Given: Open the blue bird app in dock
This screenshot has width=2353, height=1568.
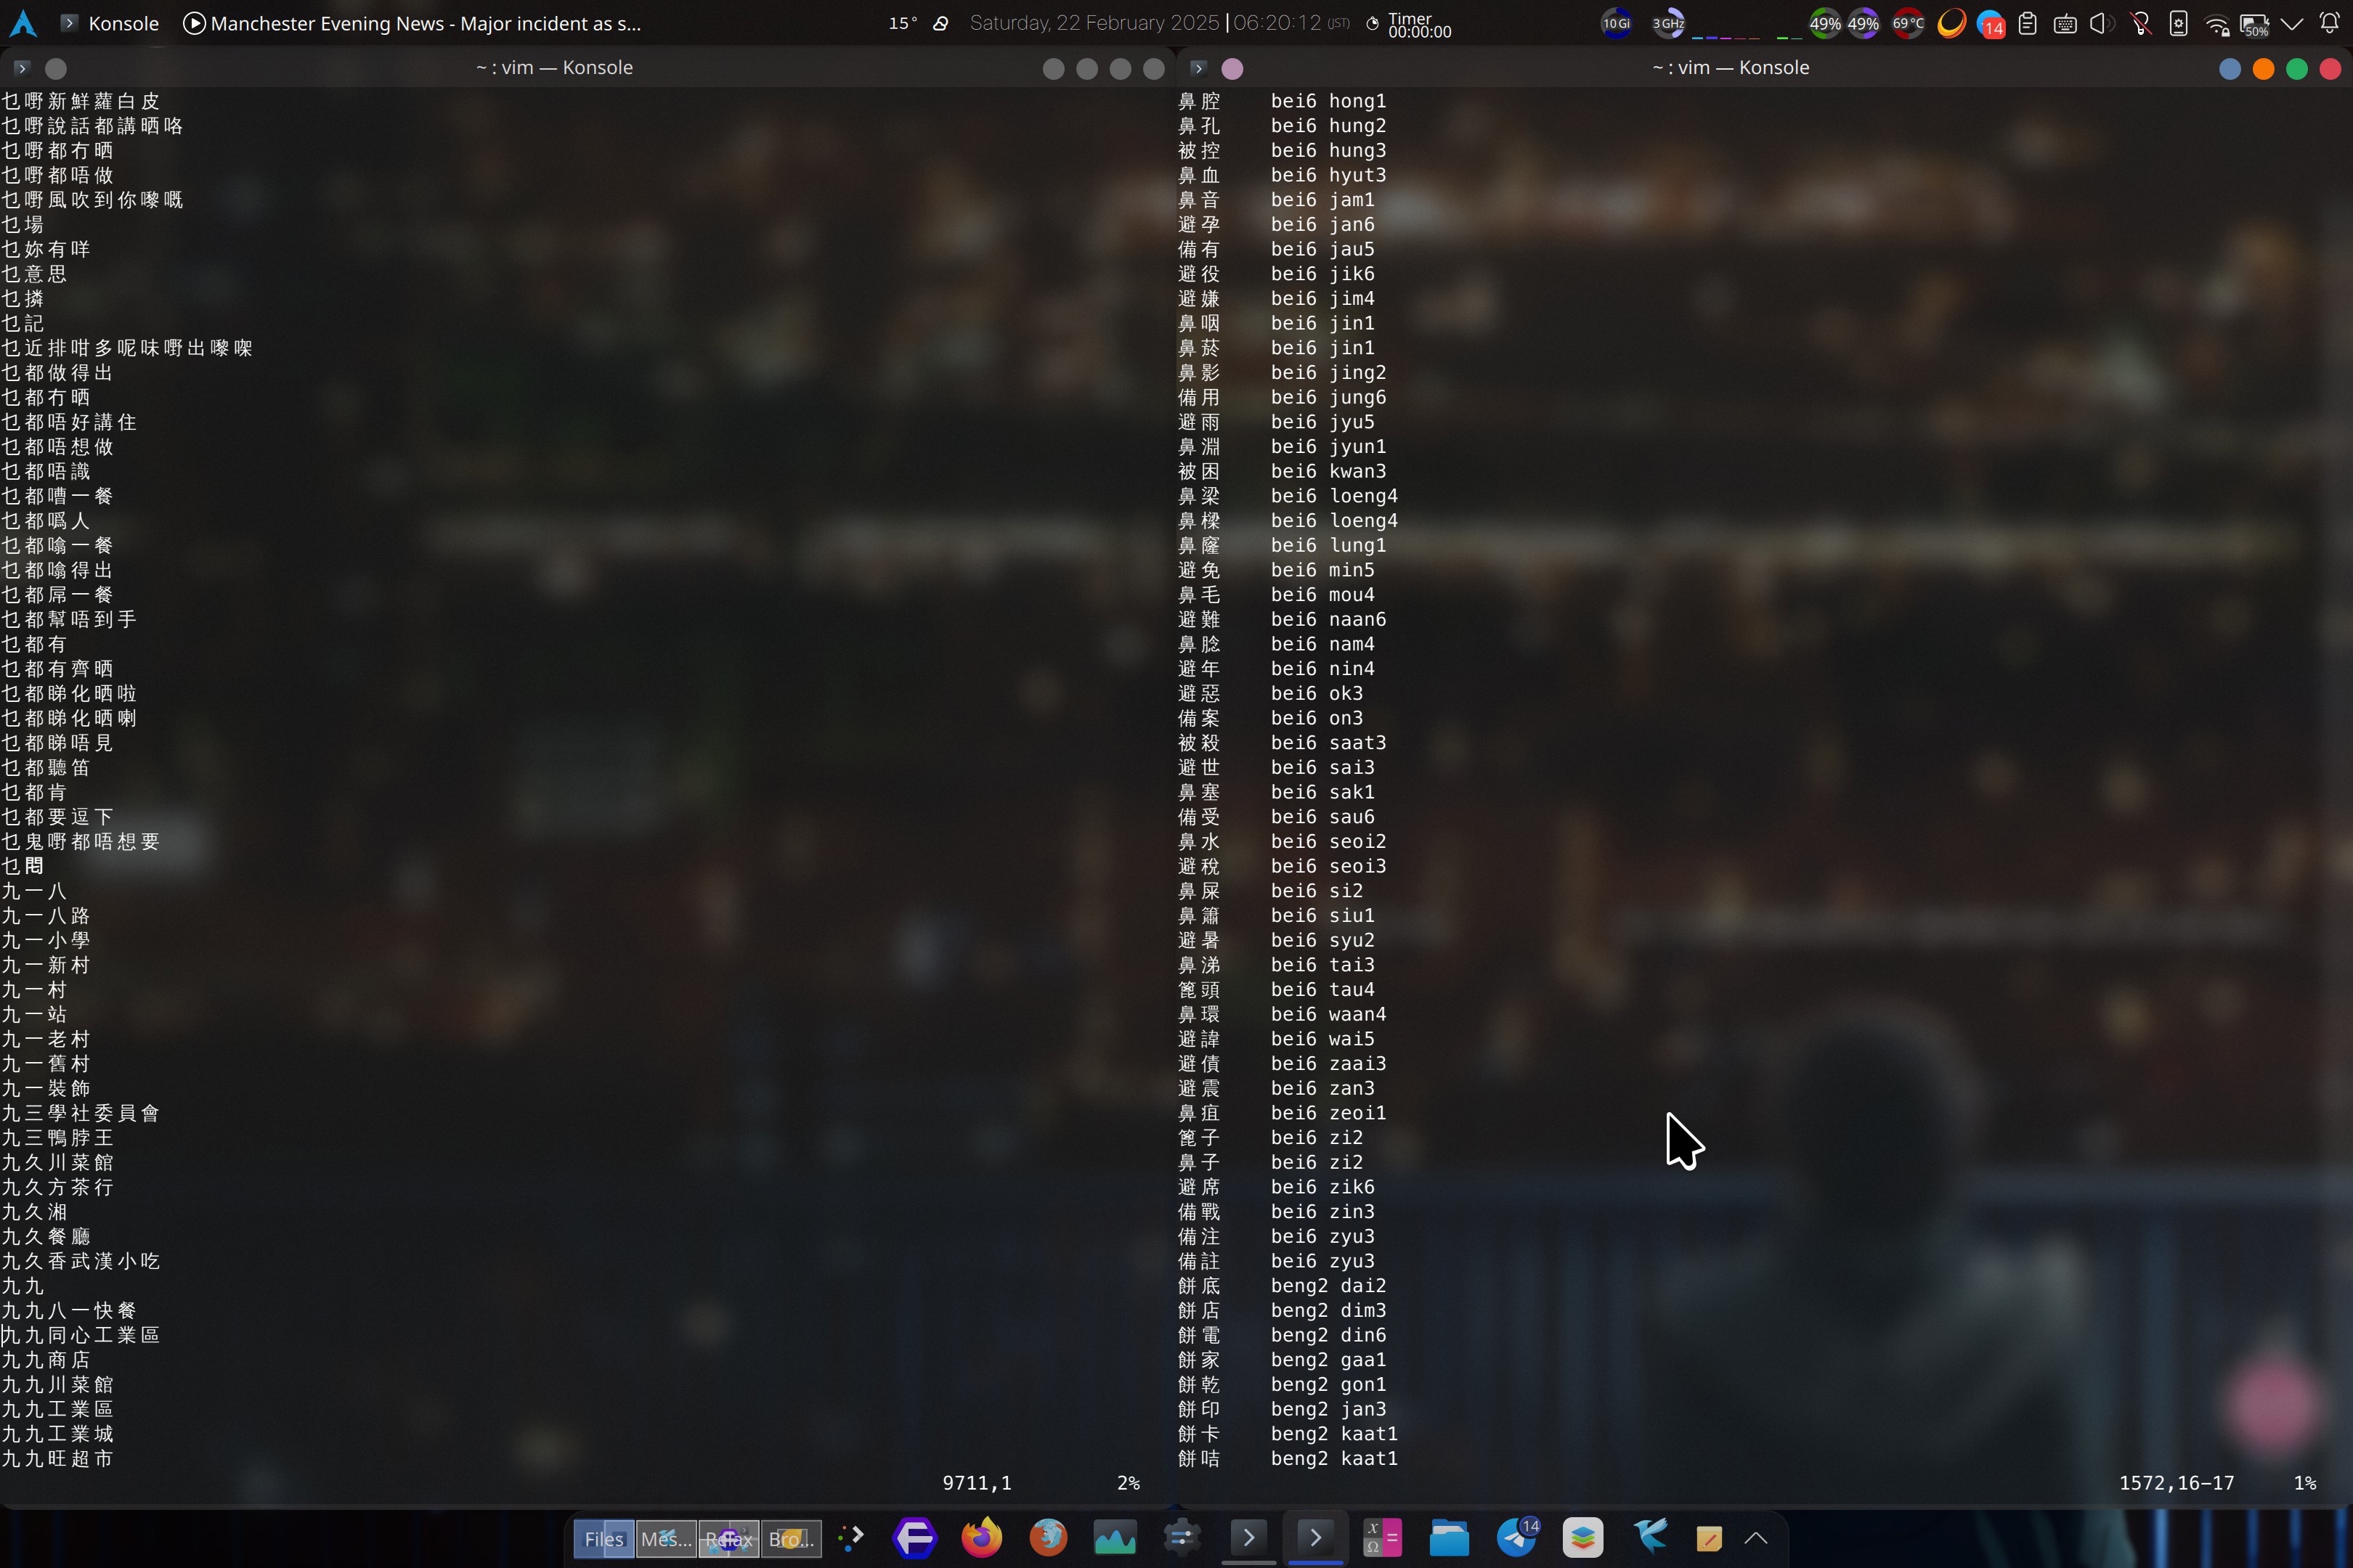Looking at the screenshot, I should [x=1650, y=1537].
